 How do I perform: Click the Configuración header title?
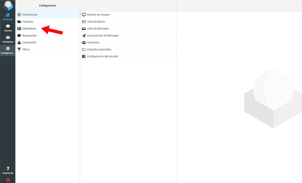(48, 6)
